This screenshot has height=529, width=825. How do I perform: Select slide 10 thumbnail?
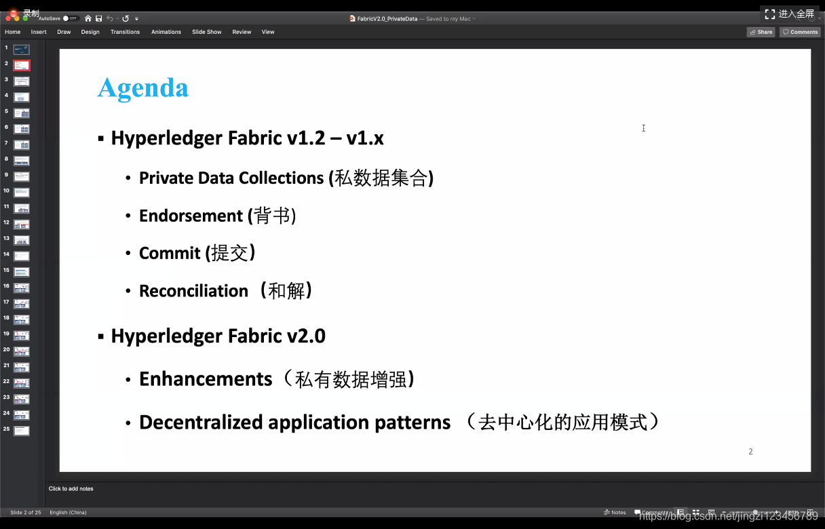point(22,193)
